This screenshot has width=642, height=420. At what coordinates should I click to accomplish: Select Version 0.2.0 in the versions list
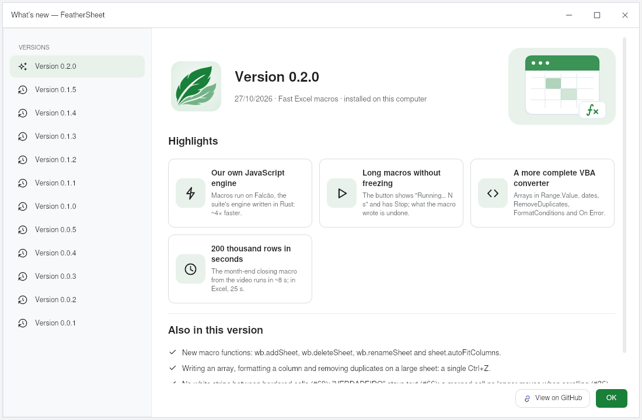(77, 66)
